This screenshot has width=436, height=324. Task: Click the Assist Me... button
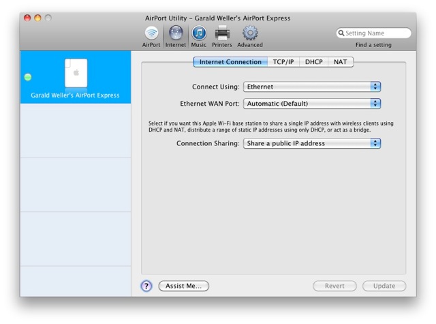(x=183, y=286)
